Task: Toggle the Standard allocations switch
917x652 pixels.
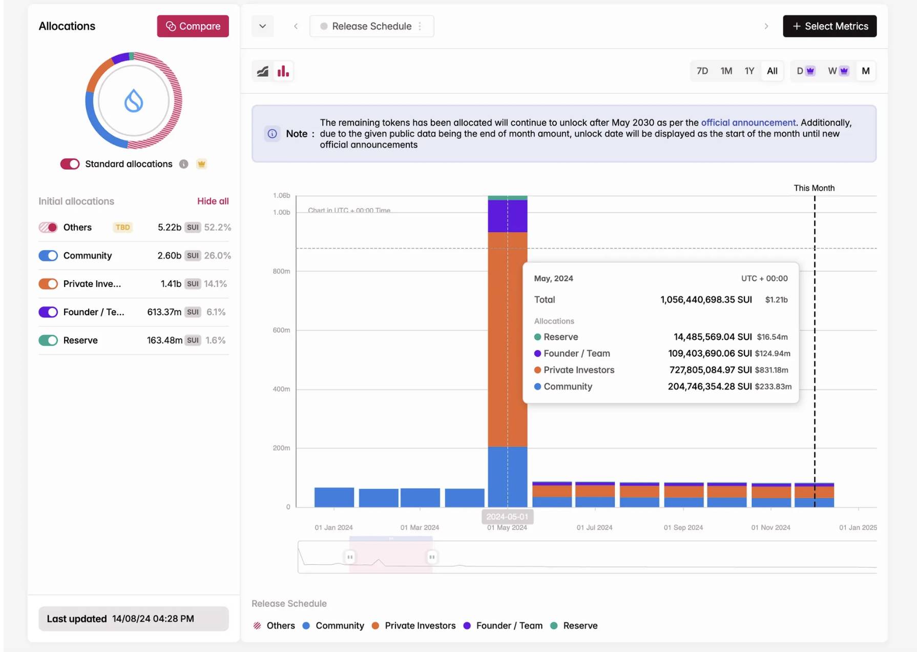Action: (70, 164)
